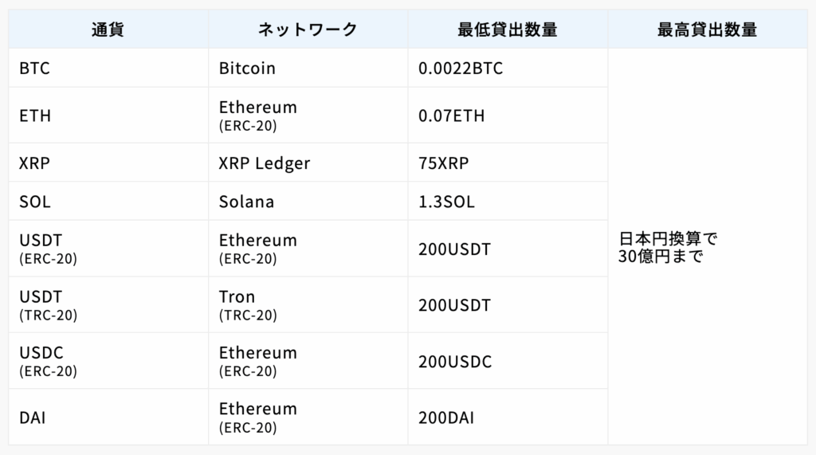Click the Solana network cell
Image resolution: width=816 pixels, height=455 pixels.
coord(246,202)
